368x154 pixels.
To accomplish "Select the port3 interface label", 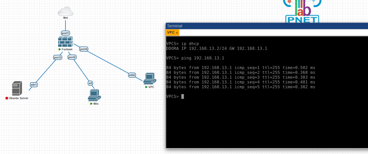I will coord(57,57).
